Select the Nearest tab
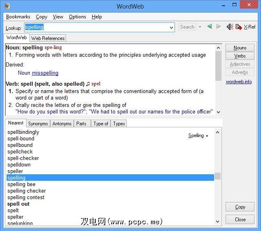Viewport: 261px width, 231px height. point(16,123)
